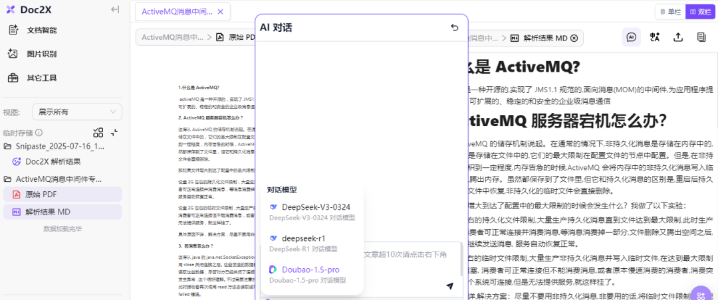The width and height of the screenshot is (718, 300).
Task: Click 原始 PD breadcrumb item
Action: point(235,37)
